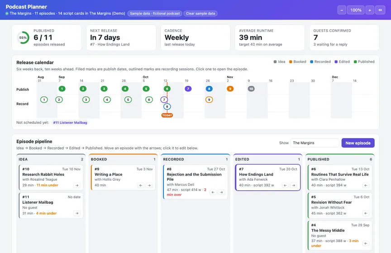The image size is (391, 253).
Task: Click the Recorded legend swatch
Action: [311, 62]
